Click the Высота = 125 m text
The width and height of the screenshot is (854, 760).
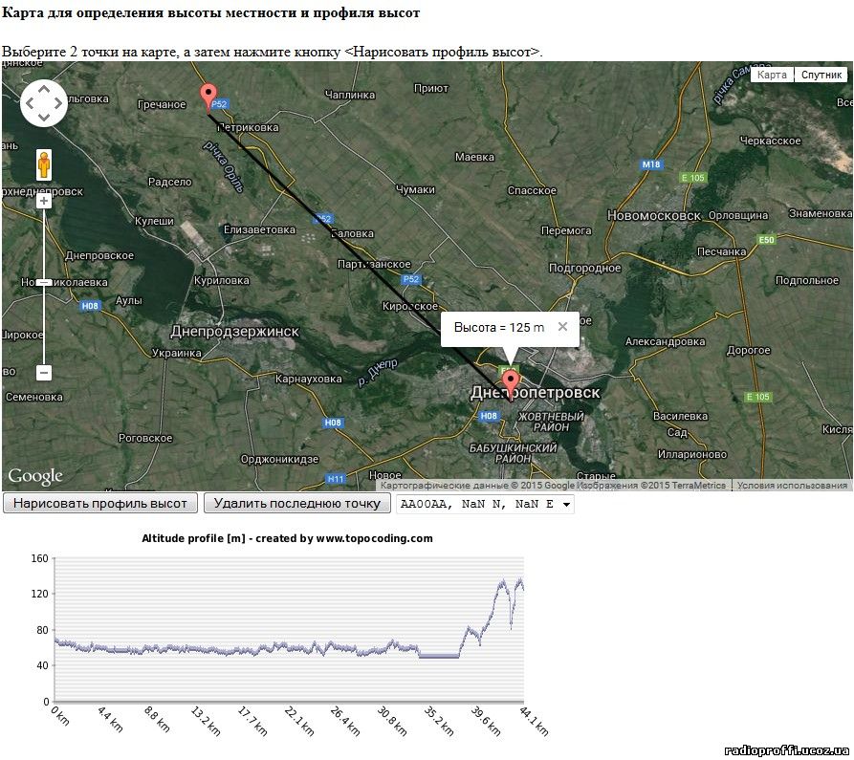coord(499,327)
